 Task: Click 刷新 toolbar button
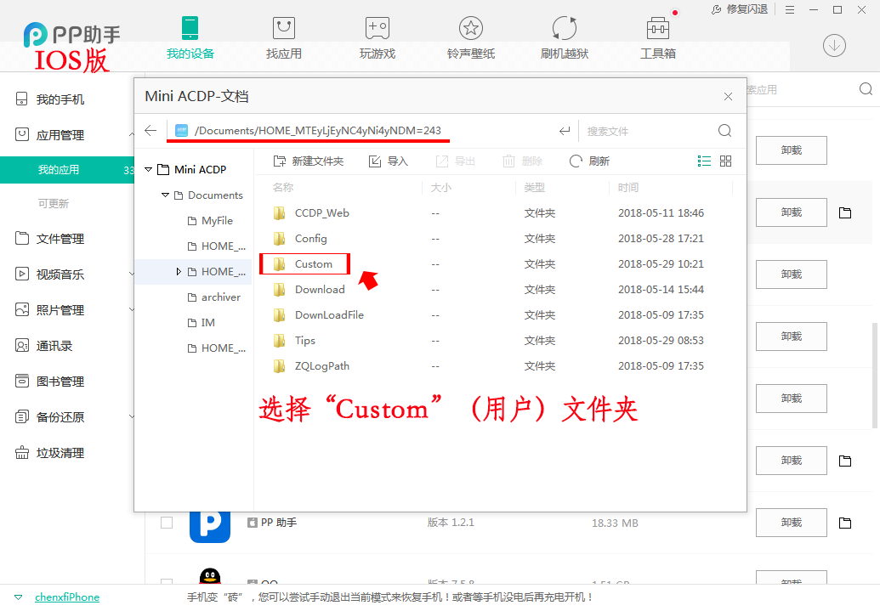click(589, 161)
